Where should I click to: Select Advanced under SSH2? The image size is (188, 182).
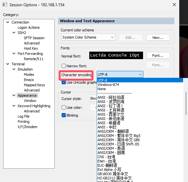click(x=32, y=43)
